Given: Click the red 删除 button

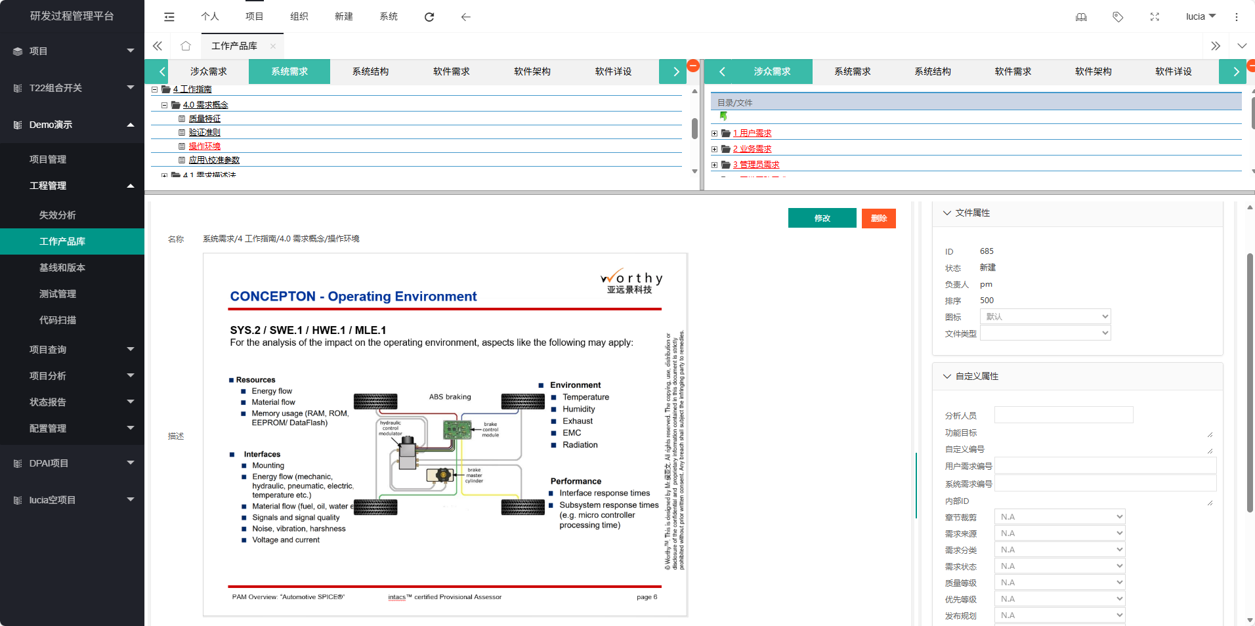Looking at the screenshot, I should [x=878, y=218].
